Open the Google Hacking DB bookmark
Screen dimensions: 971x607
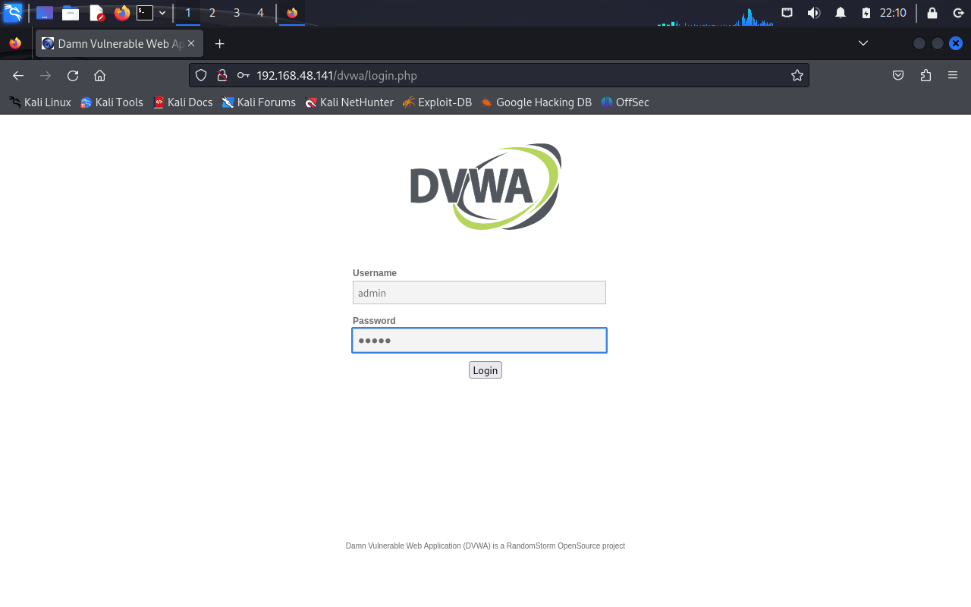click(x=536, y=102)
